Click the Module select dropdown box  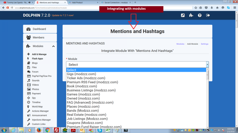click(137, 64)
